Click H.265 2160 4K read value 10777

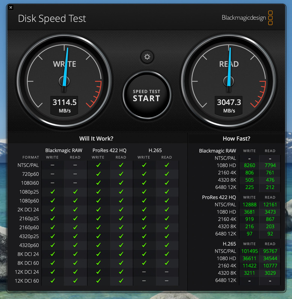click(x=270, y=266)
